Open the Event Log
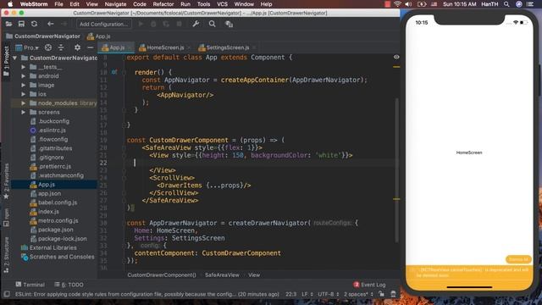The image size is (542, 305). point(369,285)
